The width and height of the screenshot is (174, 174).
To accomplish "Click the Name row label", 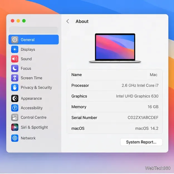I will (x=77, y=75).
